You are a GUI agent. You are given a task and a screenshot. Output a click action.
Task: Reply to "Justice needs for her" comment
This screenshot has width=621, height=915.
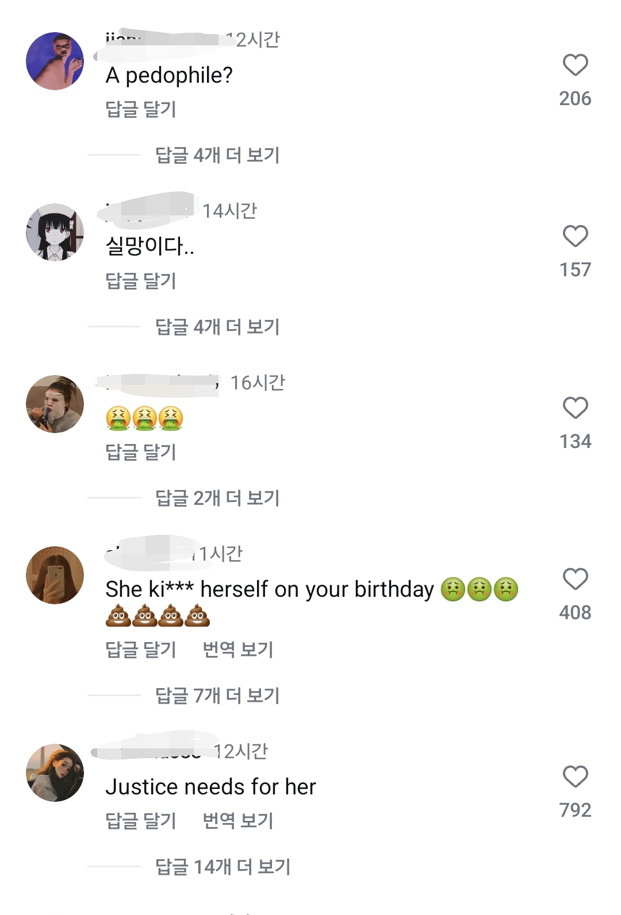coord(141,821)
